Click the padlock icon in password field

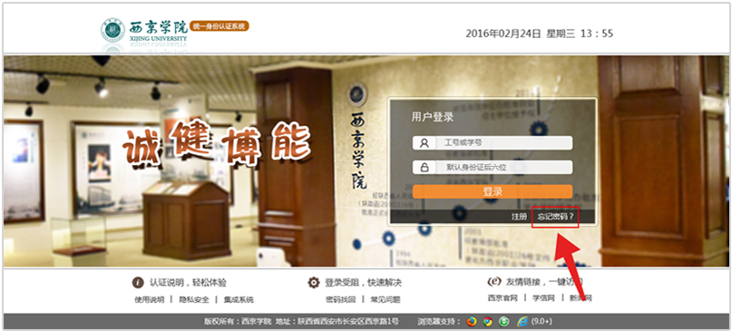[425, 167]
